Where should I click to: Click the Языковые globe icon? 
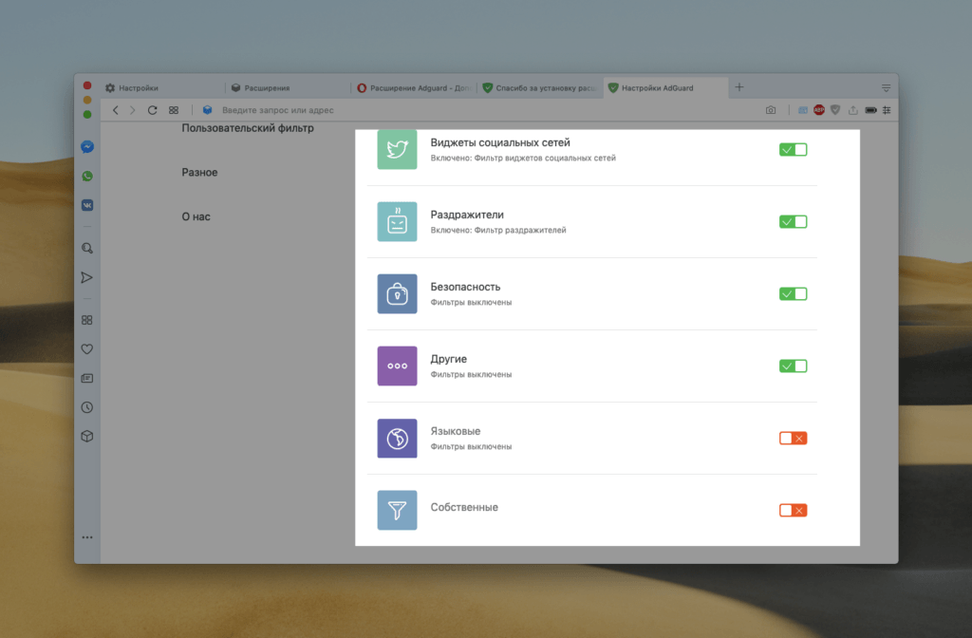click(398, 439)
